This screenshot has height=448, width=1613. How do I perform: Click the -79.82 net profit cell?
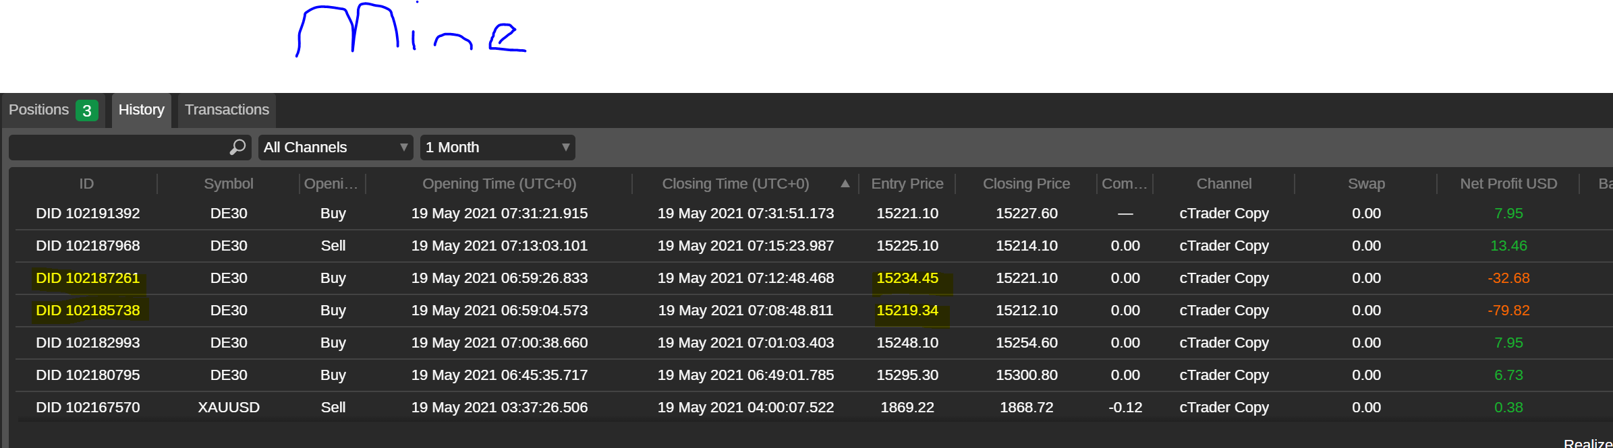pos(1508,311)
